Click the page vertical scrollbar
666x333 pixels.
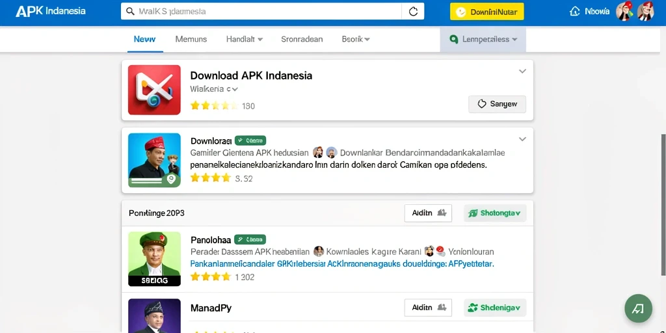click(663, 204)
